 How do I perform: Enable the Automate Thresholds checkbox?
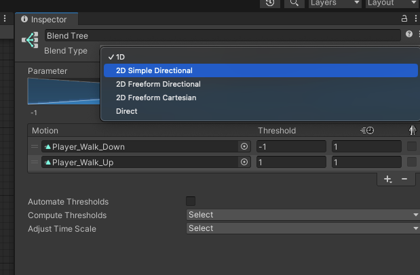pos(191,201)
